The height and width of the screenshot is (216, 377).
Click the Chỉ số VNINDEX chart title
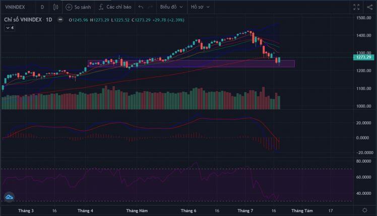pos(23,20)
